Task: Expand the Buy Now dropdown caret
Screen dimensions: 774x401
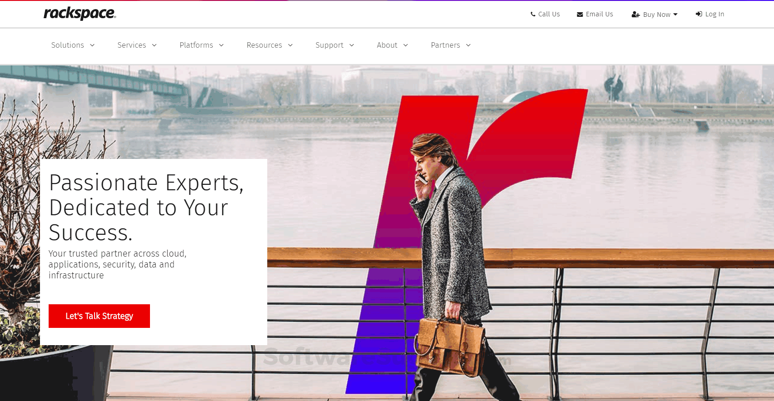Action: coord(675,15)
